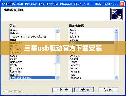Choose Germany in the country list
Viewport: 126px width, 96px height.
click(x=92, y=65)
